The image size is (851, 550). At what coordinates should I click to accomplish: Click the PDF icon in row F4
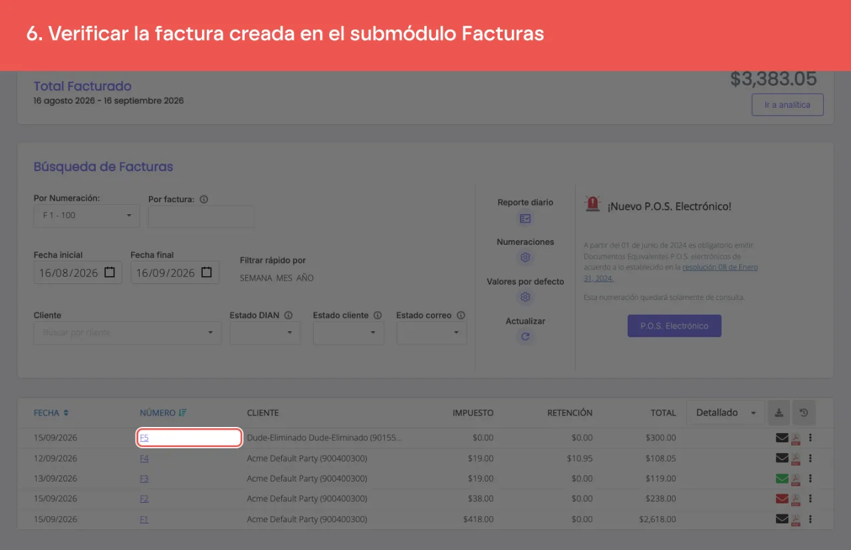tap(795, 459)
